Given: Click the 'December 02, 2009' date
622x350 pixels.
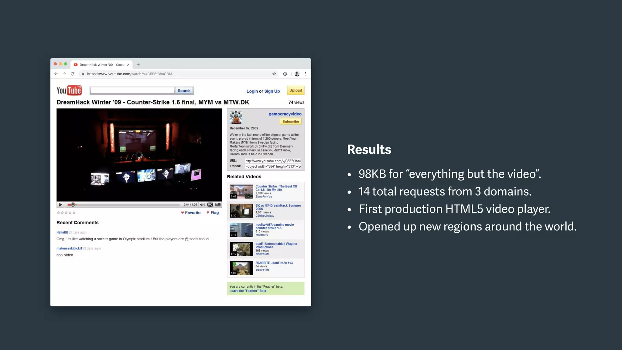Looking at the screenshot, I should click(244, 128).
